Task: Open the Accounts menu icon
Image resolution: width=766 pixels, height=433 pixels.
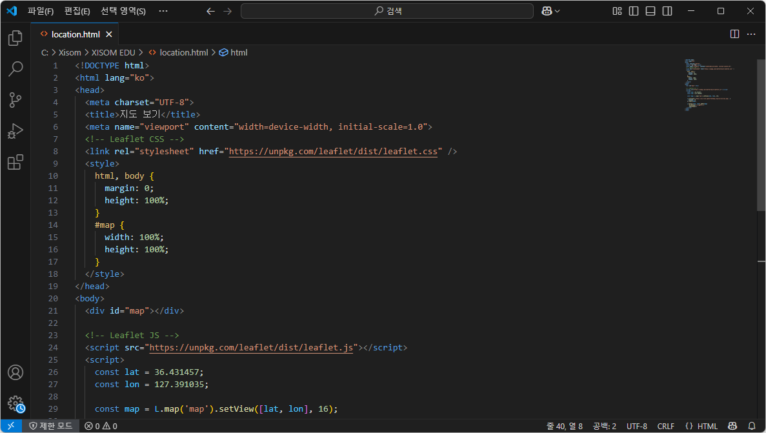Action: point(15,372)
